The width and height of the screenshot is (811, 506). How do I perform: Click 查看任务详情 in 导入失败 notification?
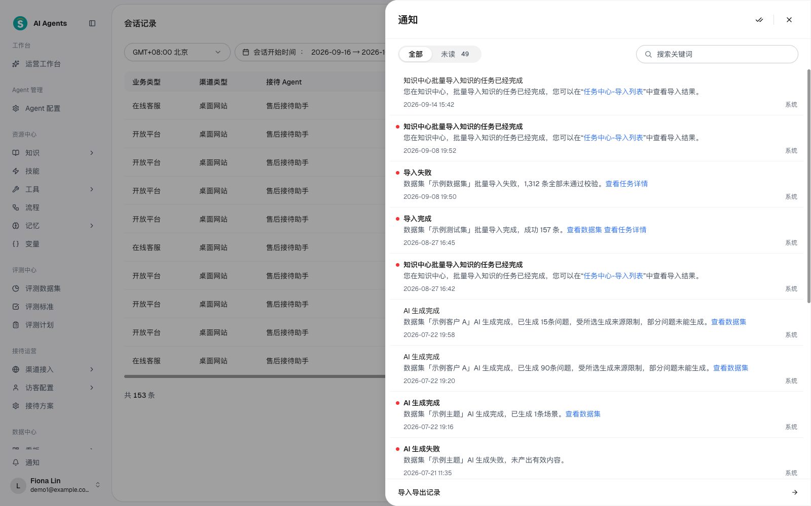click(x=626, y=184)
